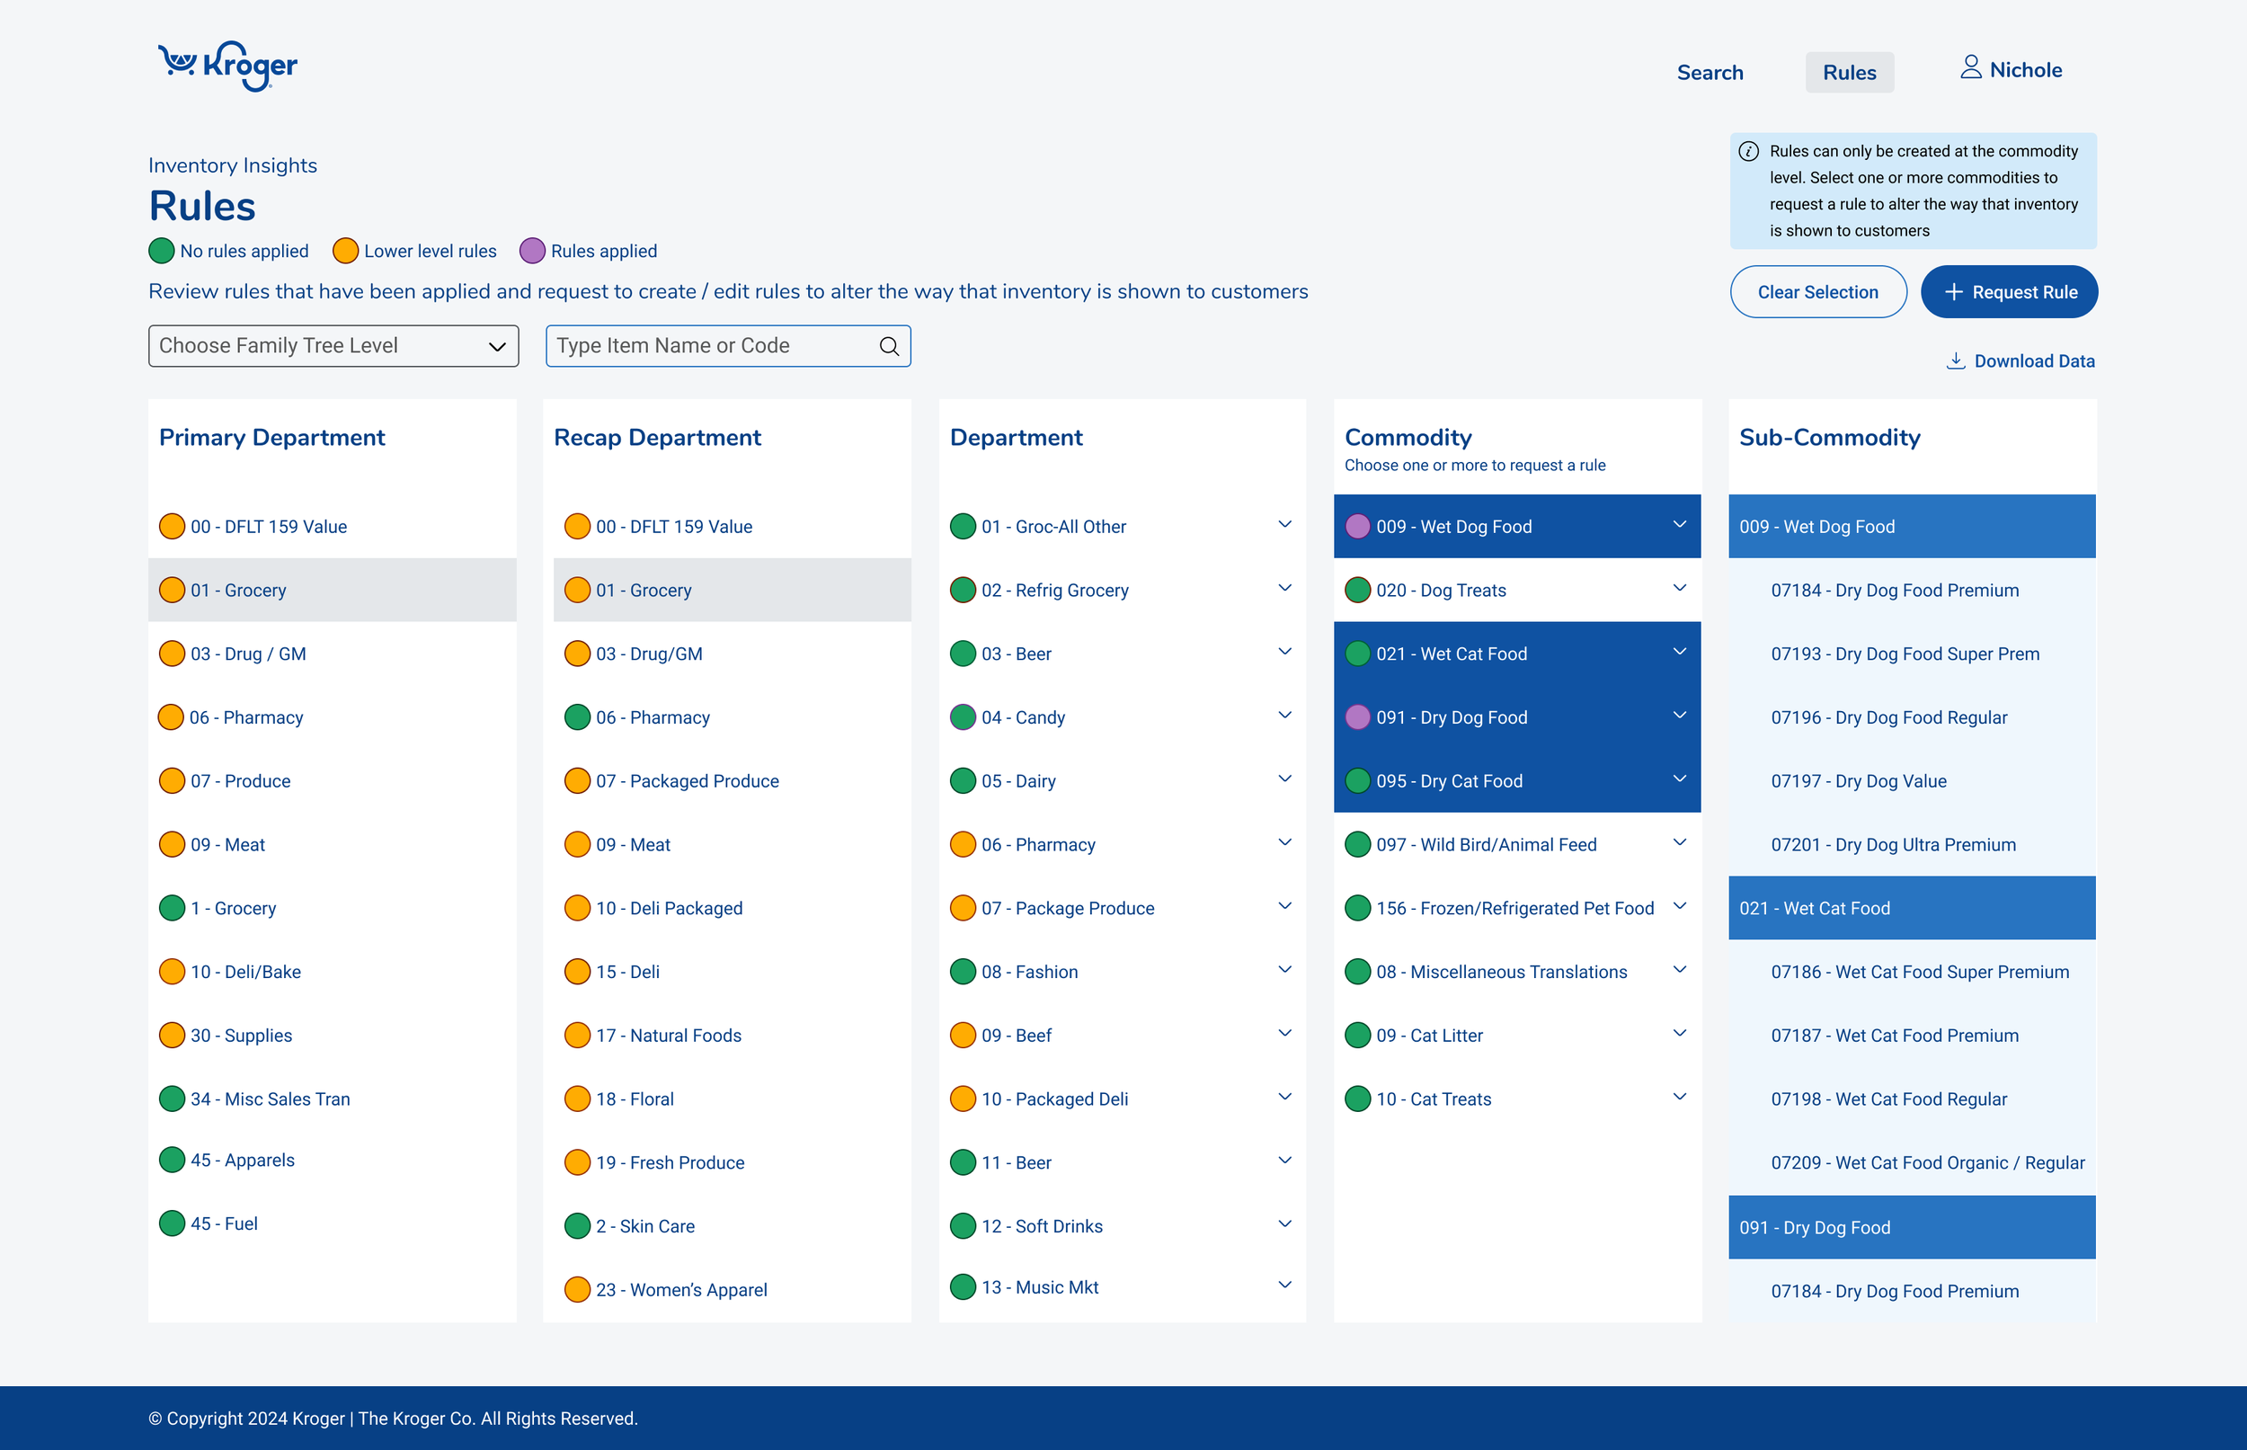
Task: Open the Choose Family Tree Level dropdown
Action: point(333,345)
